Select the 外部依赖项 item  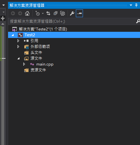click(x=40, y=47)
